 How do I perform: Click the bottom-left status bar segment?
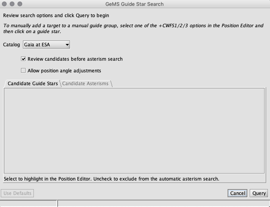pos(28,204)
